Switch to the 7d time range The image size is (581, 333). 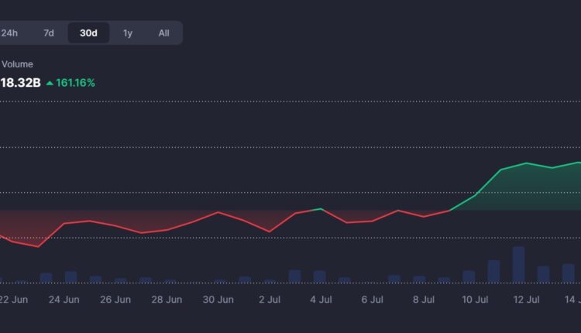point(49,33)
